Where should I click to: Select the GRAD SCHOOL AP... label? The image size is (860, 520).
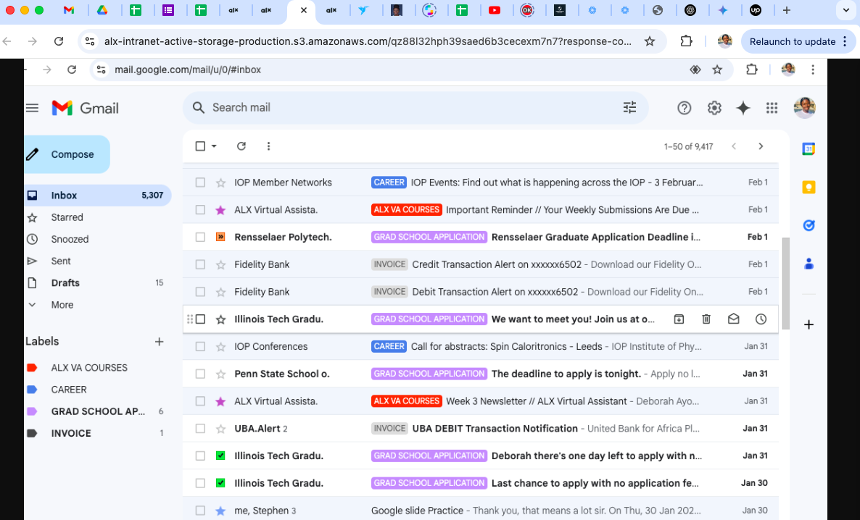tap(97, 411)
